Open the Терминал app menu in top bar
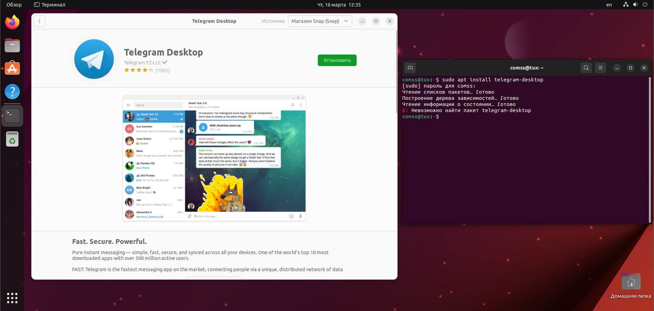This screenshot has height=311, width=654. (x=49, y=5)
